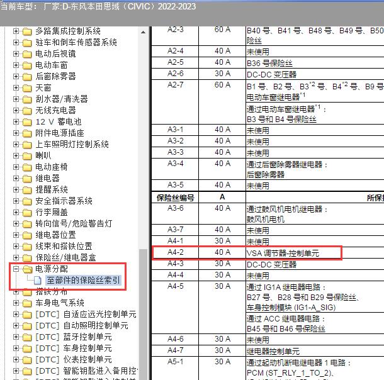Click the 保险丝/继电器盒 folder icon
The image size is (384, 380).
tap(27, 258)
